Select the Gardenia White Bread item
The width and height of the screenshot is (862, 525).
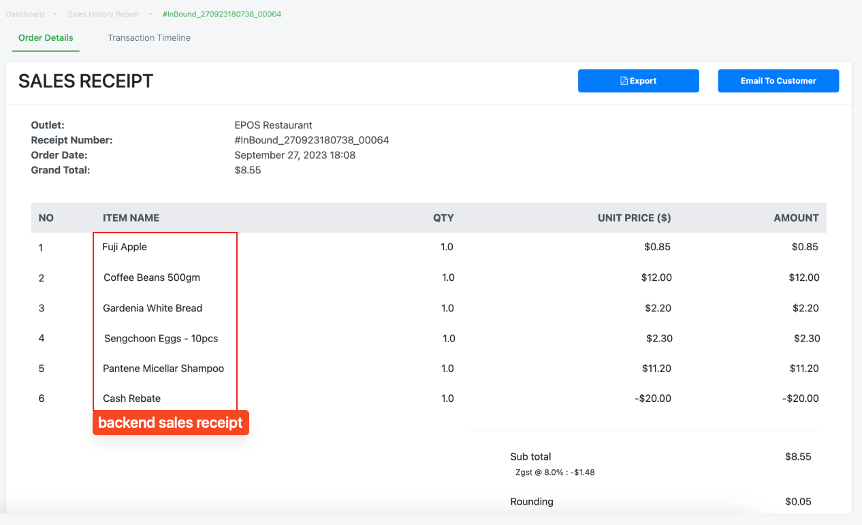(x=153, y=308)
